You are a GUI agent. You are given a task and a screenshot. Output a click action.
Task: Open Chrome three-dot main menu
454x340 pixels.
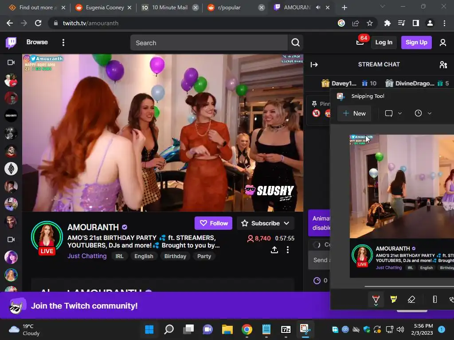(x=444, y=23)
